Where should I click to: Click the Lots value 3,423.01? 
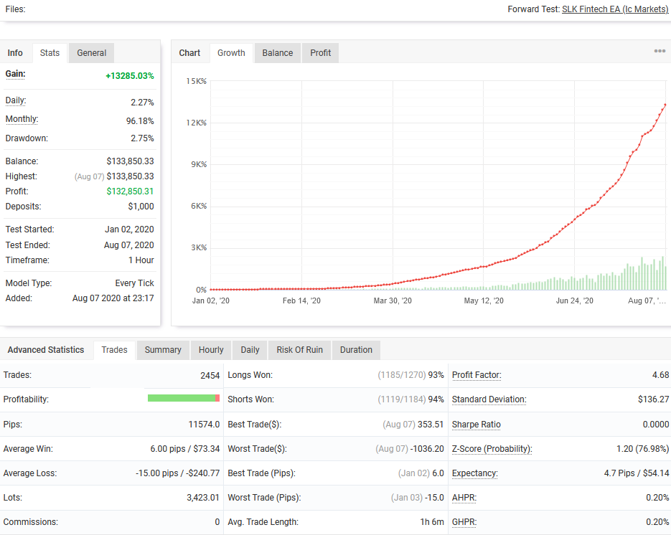pyautogui.click(x=203, y=498)
